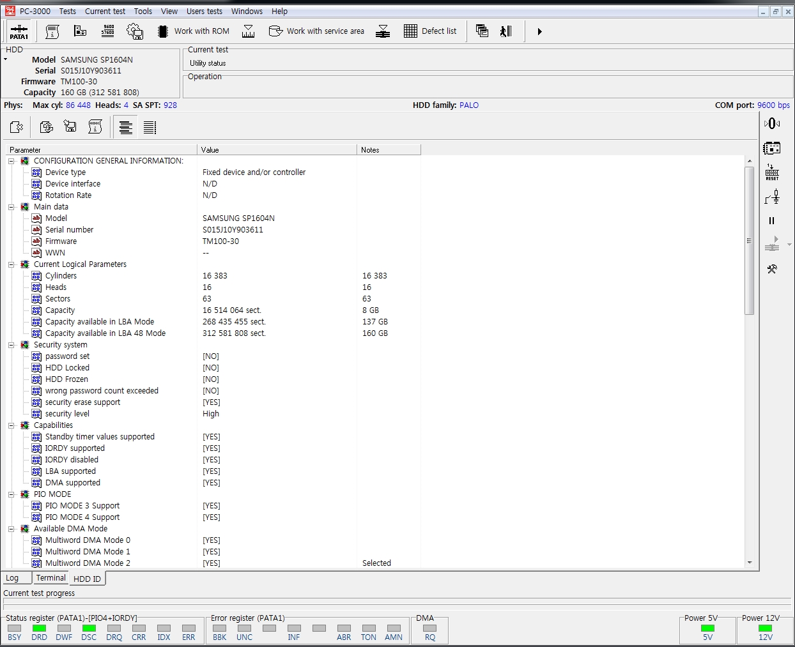Image resolution: width=795 pixels, height=647 pixels.
Task: Open Work with ROM tool
Action: coord(194,31)
